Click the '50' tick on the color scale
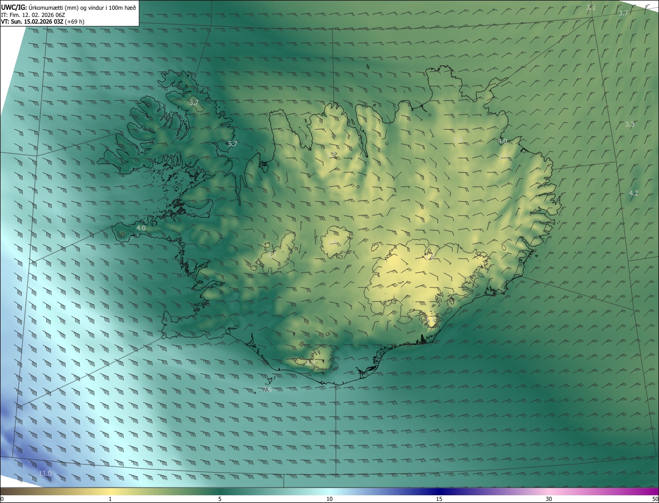 tap(655, 499)
